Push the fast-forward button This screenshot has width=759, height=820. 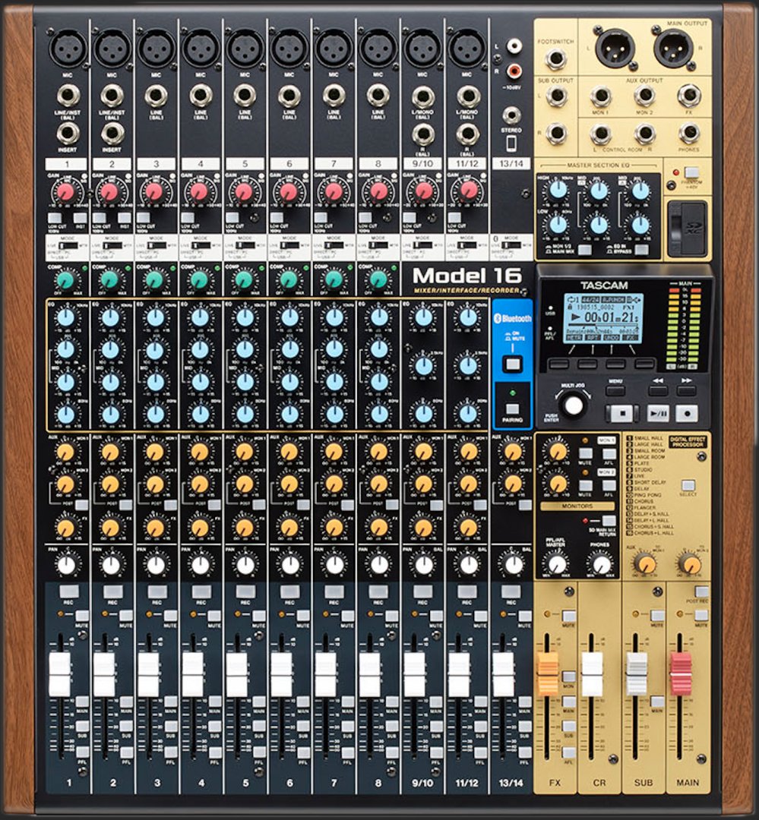(x=687, y=391)
